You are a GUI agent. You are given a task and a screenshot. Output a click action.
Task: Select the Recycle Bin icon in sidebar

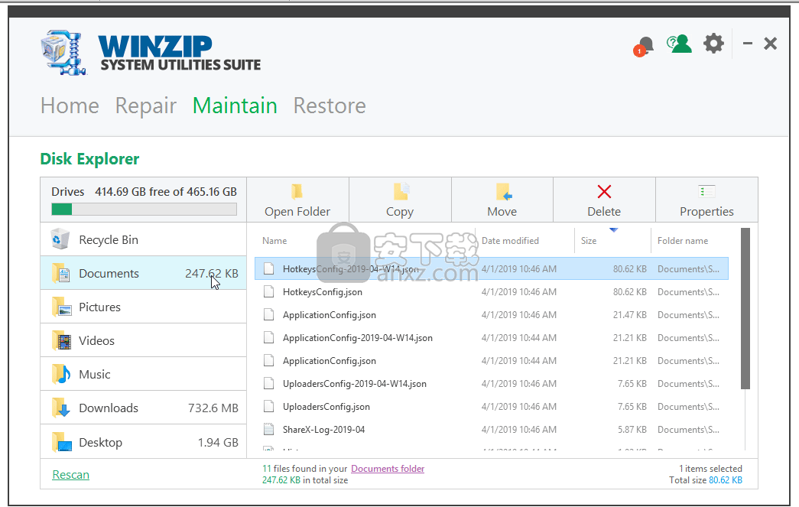pos(60,239)
